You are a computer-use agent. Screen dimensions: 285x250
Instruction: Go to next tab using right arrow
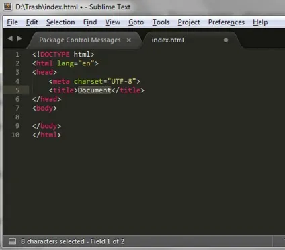19,38
